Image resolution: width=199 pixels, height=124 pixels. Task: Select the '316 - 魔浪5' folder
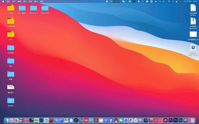pyautogui.click(x=22, y=9)
